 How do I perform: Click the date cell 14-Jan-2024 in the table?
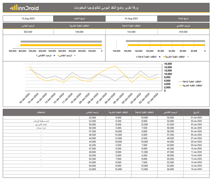click(x=196, y=162)
